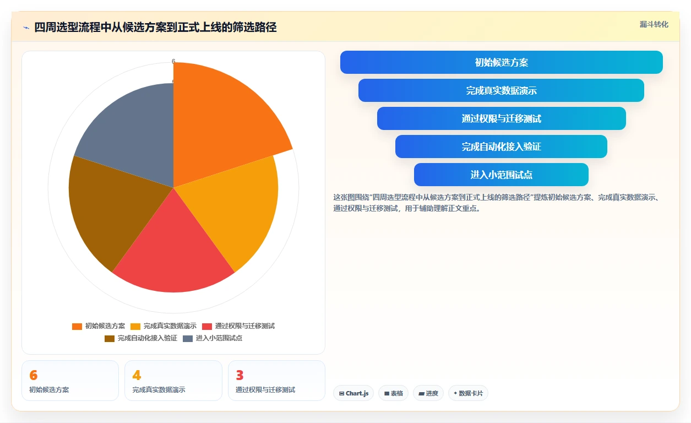Click the 进度 tag chip
Viewport: 691px width, 423px height.
[x=428, y=393]
